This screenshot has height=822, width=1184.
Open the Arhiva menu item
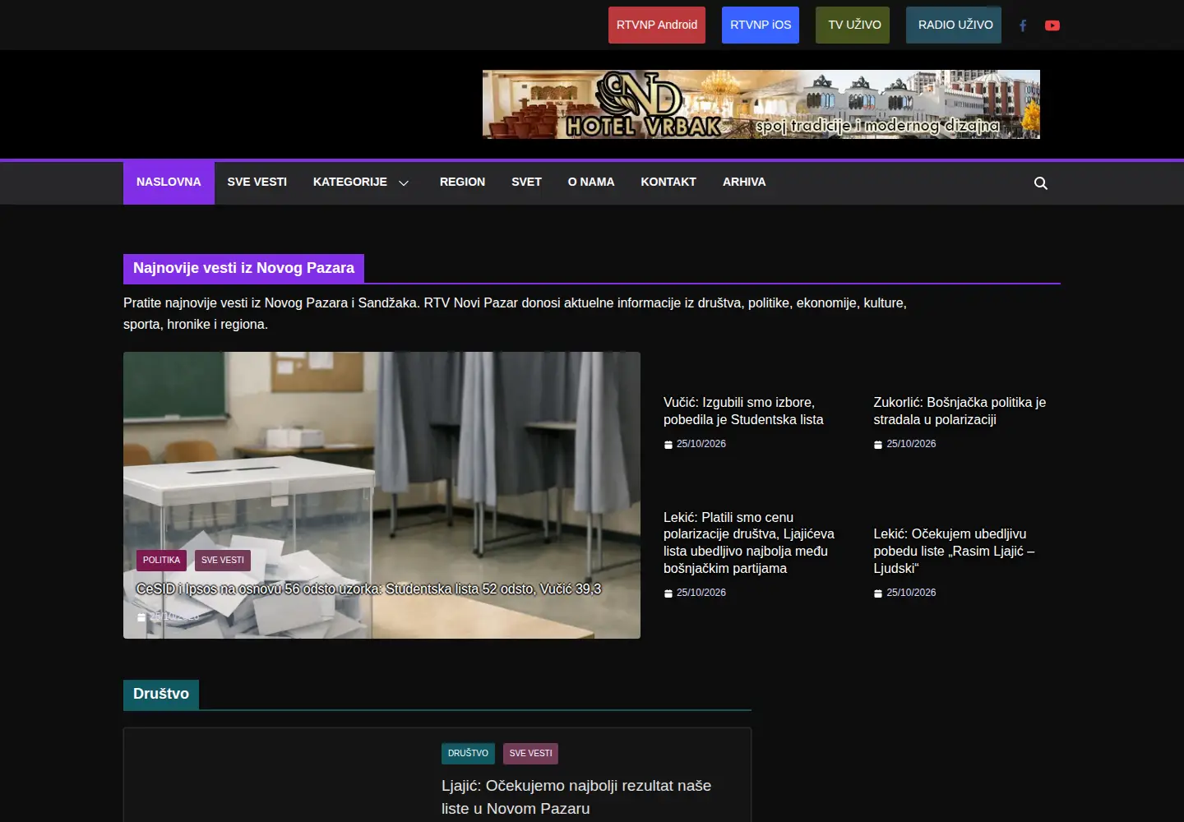(x=744, y=182)
